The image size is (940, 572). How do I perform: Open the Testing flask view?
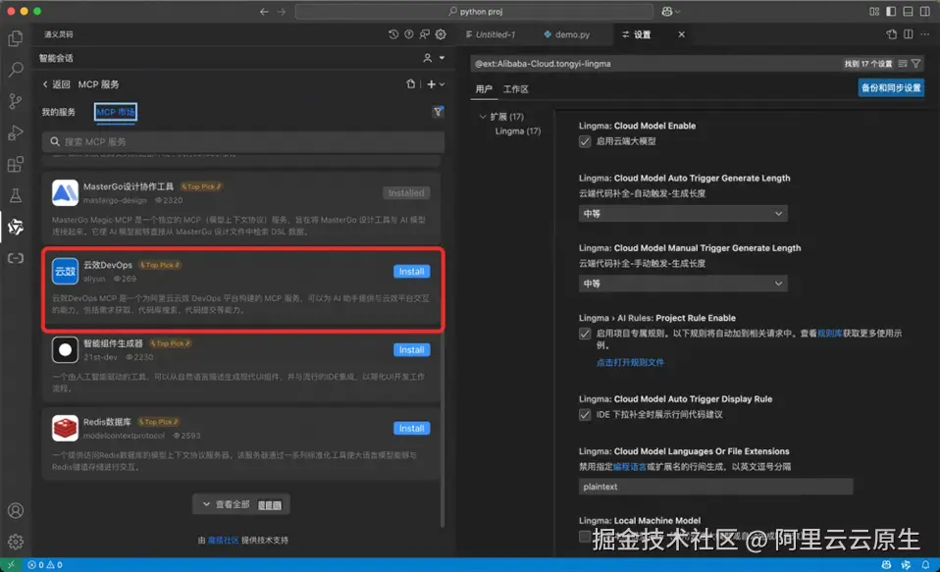click(x=16, y=195)
